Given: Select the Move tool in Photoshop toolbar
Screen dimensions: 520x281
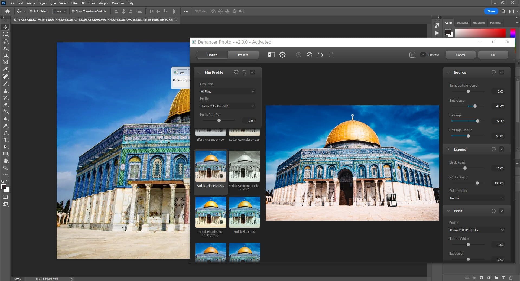Looking at the screenshot, I should (x=5, y=27).
